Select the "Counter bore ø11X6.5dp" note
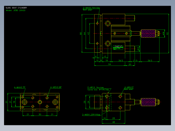Image resolution: width=175 pixels, height=131 pixels. 98,90
